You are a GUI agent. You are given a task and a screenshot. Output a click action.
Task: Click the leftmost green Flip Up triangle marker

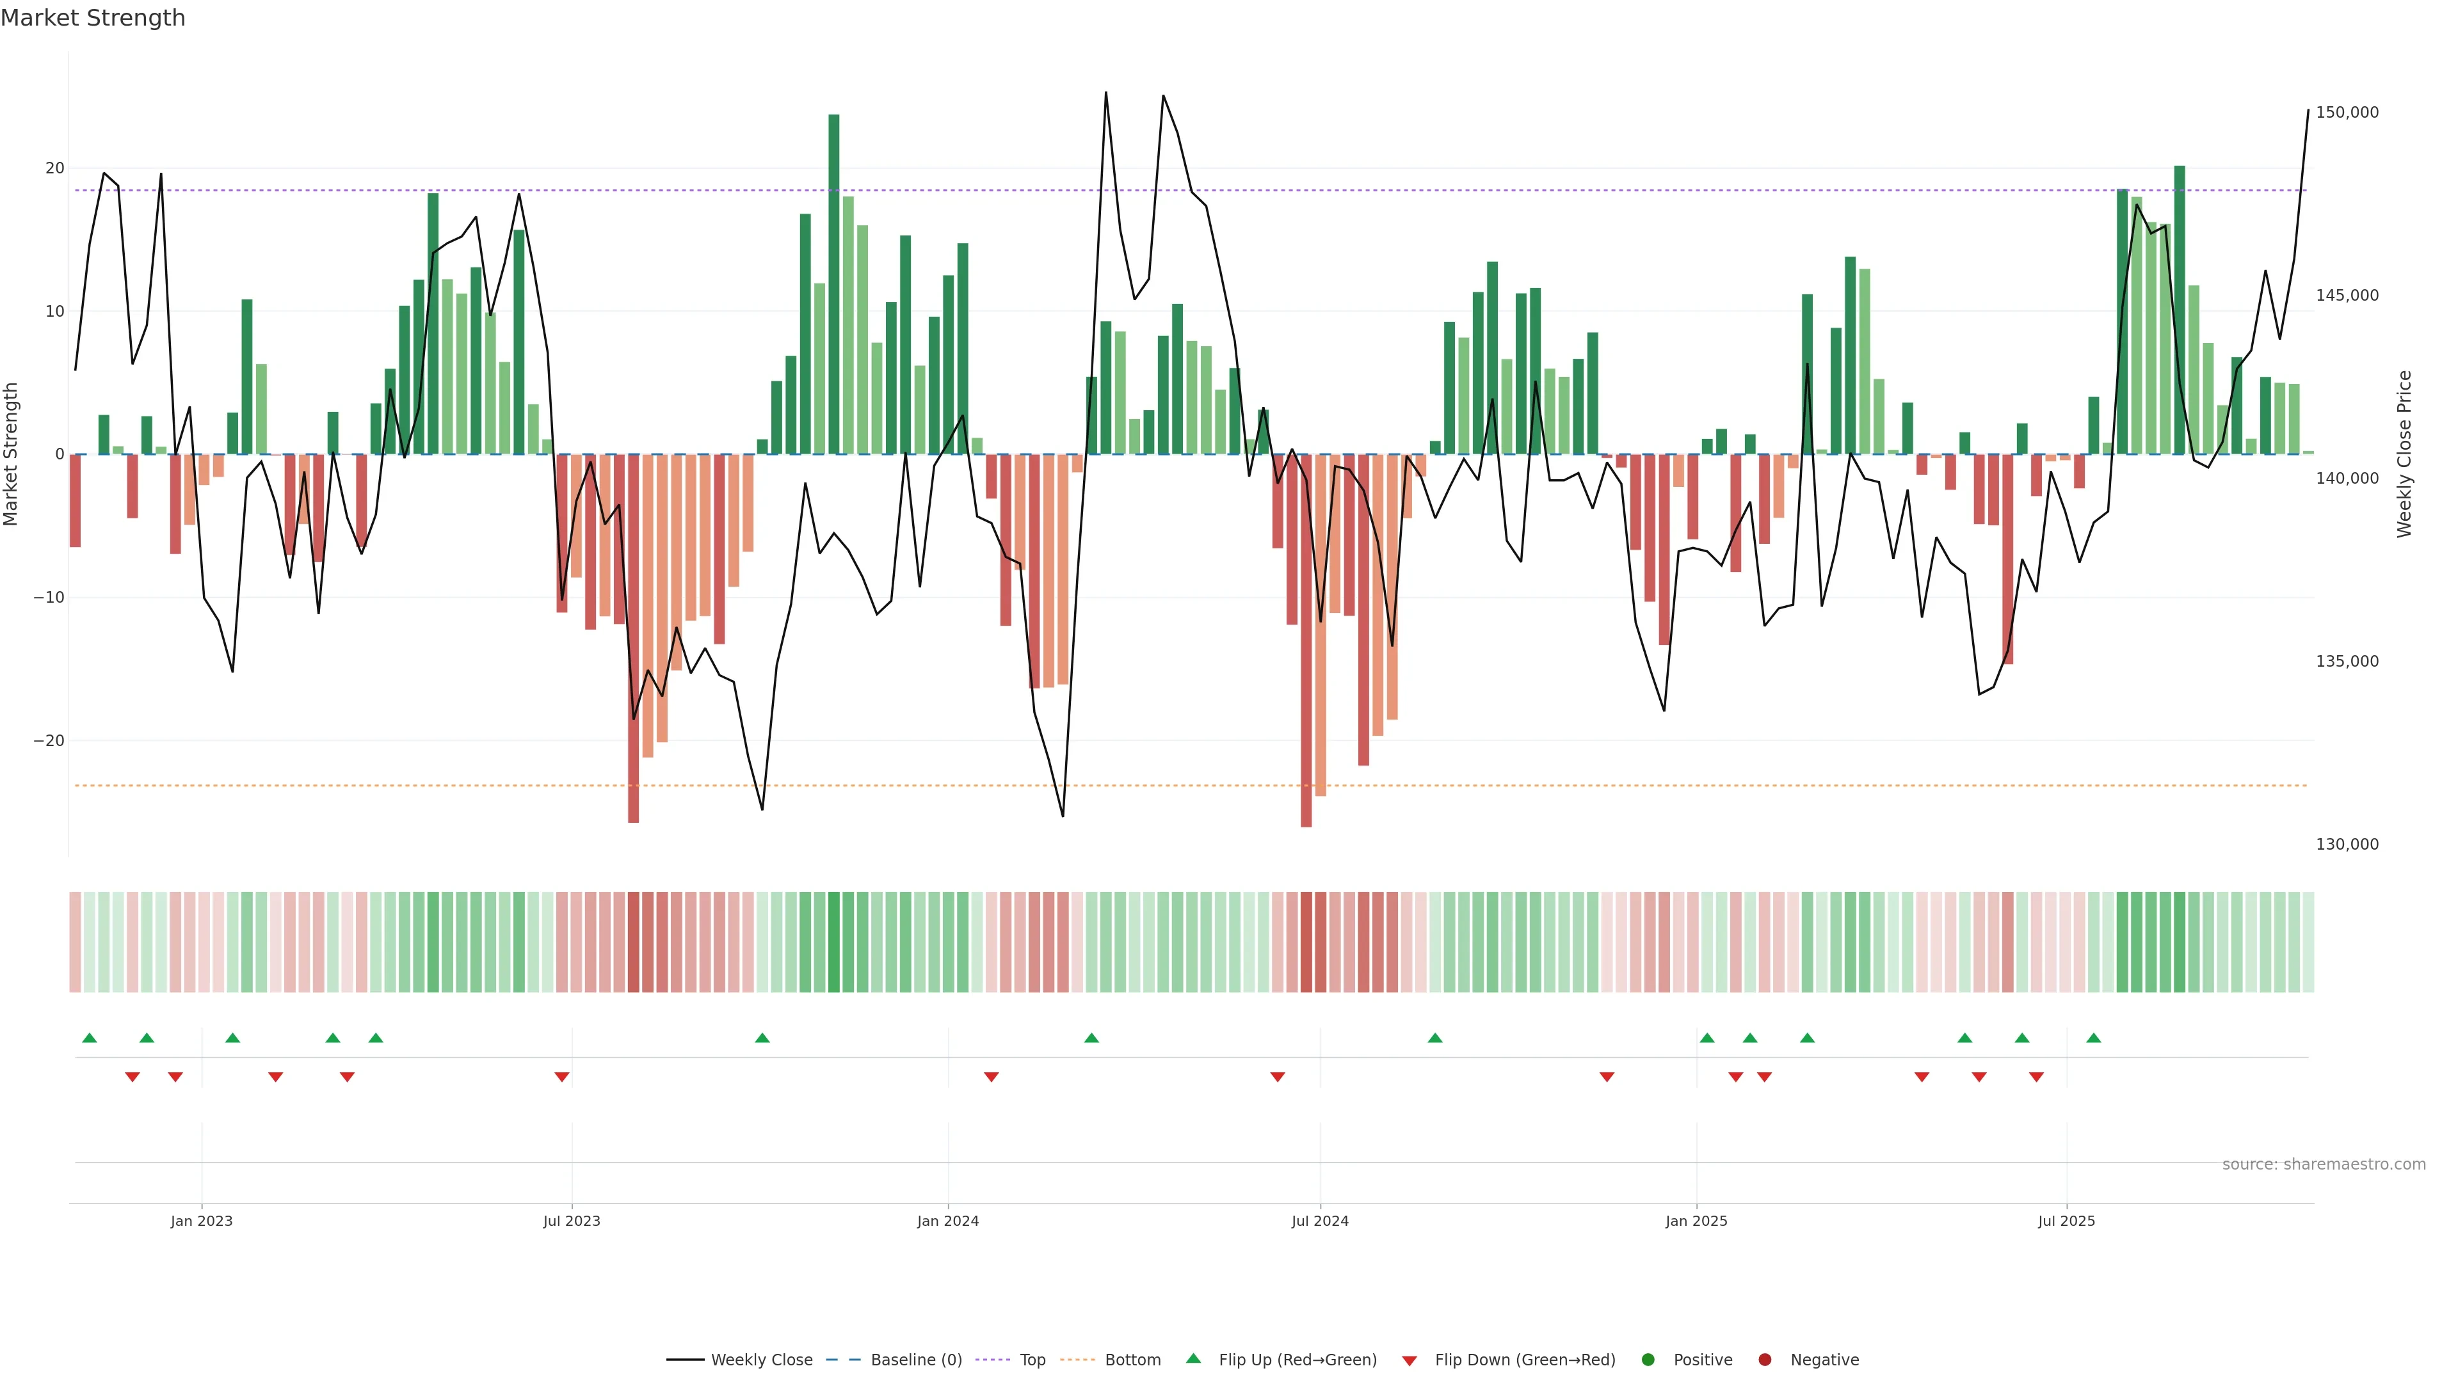coord(90,1038)
